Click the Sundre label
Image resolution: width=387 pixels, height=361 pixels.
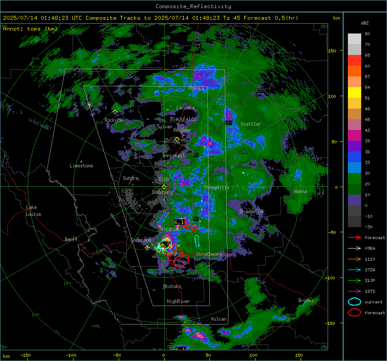130,178
